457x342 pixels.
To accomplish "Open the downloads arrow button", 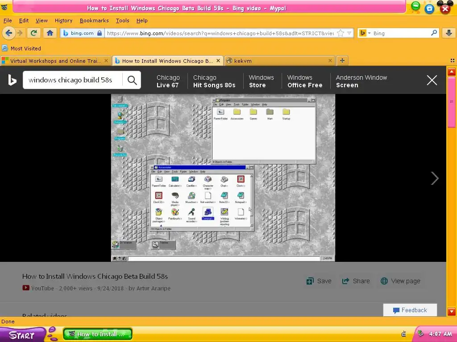I will pyautogui.click(x=449, y=33).
